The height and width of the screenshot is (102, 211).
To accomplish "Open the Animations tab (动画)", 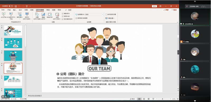I will coord(32,10).
